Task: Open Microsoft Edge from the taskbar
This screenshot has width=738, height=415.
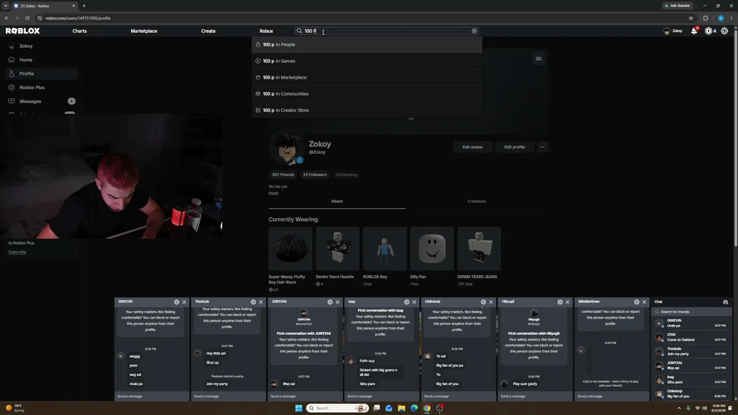Action: (x=414, y=408)
